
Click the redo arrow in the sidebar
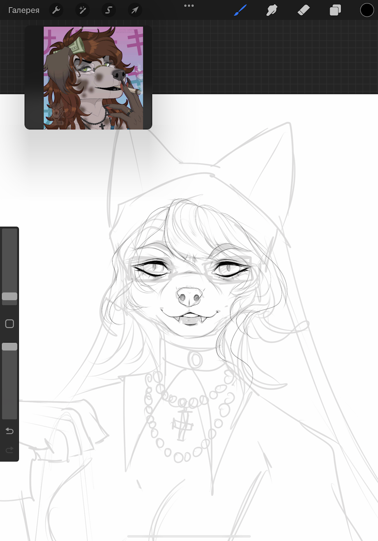pyautogui.click(x=9, y=450)
